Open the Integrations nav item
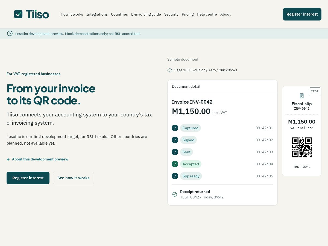 (97, 14)
